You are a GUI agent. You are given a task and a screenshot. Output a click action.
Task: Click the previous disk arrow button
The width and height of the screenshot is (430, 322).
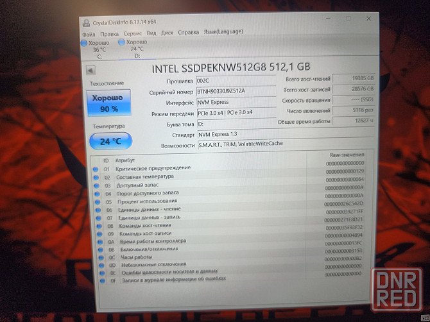click(x=90, y=70)
